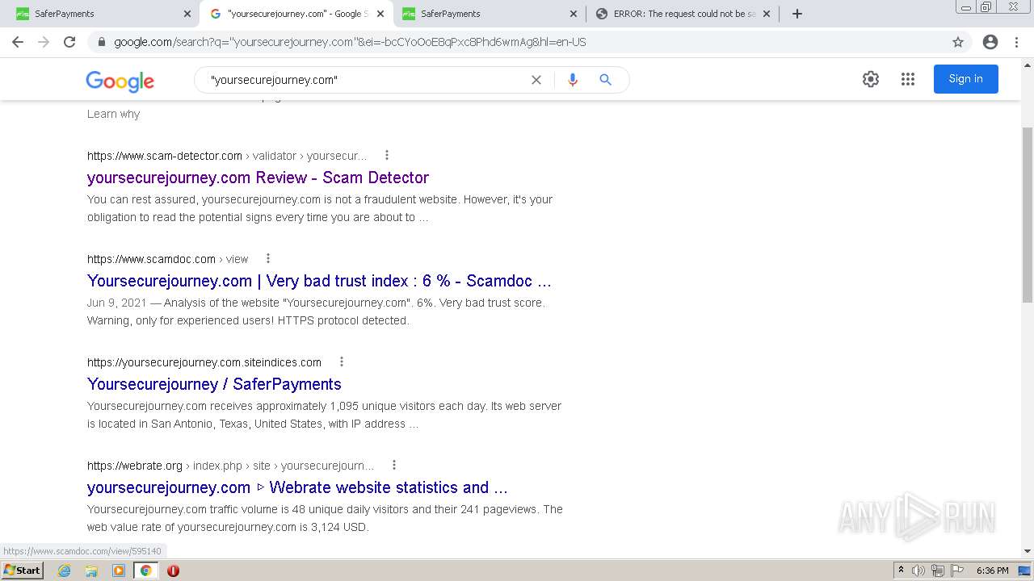The height and width of the screenshot is (581, 1034).
Task: Open Learn why link
Action: tap(113, 114)
